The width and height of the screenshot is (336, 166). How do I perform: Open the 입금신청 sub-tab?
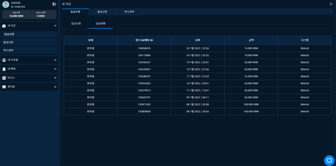tap(76, 24)
